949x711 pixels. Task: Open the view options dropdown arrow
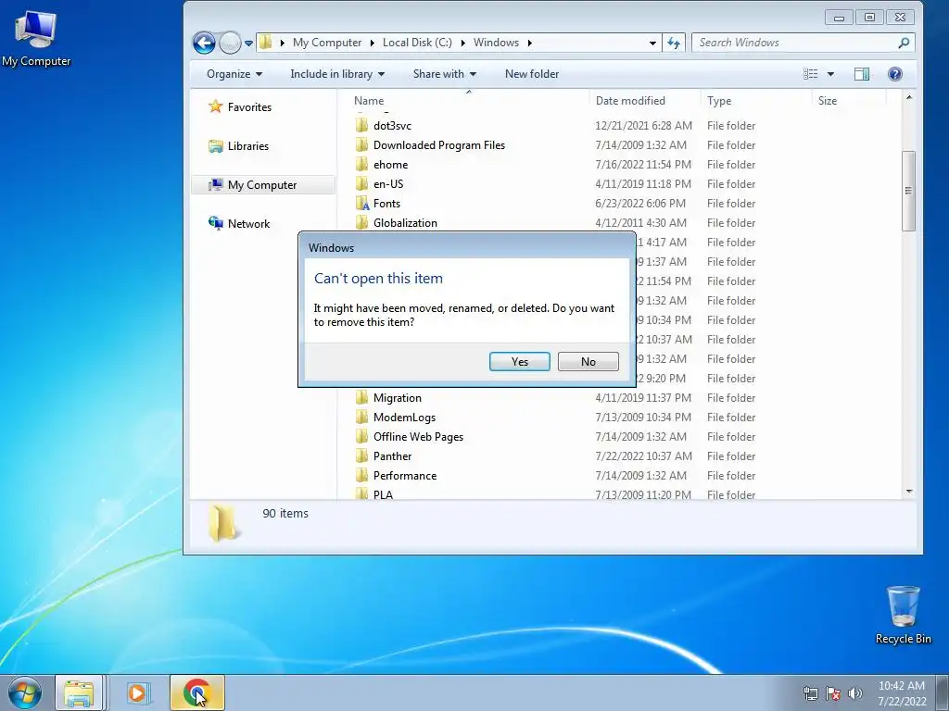coord(830,74)
